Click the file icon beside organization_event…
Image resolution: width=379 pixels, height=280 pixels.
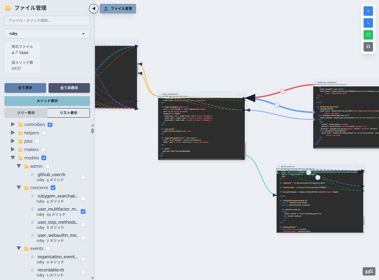pos(32,257)
